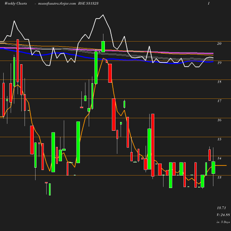Screen dimensions: 231x231
Task: Click the price axis label 20
Action: (x=219, y=43)
